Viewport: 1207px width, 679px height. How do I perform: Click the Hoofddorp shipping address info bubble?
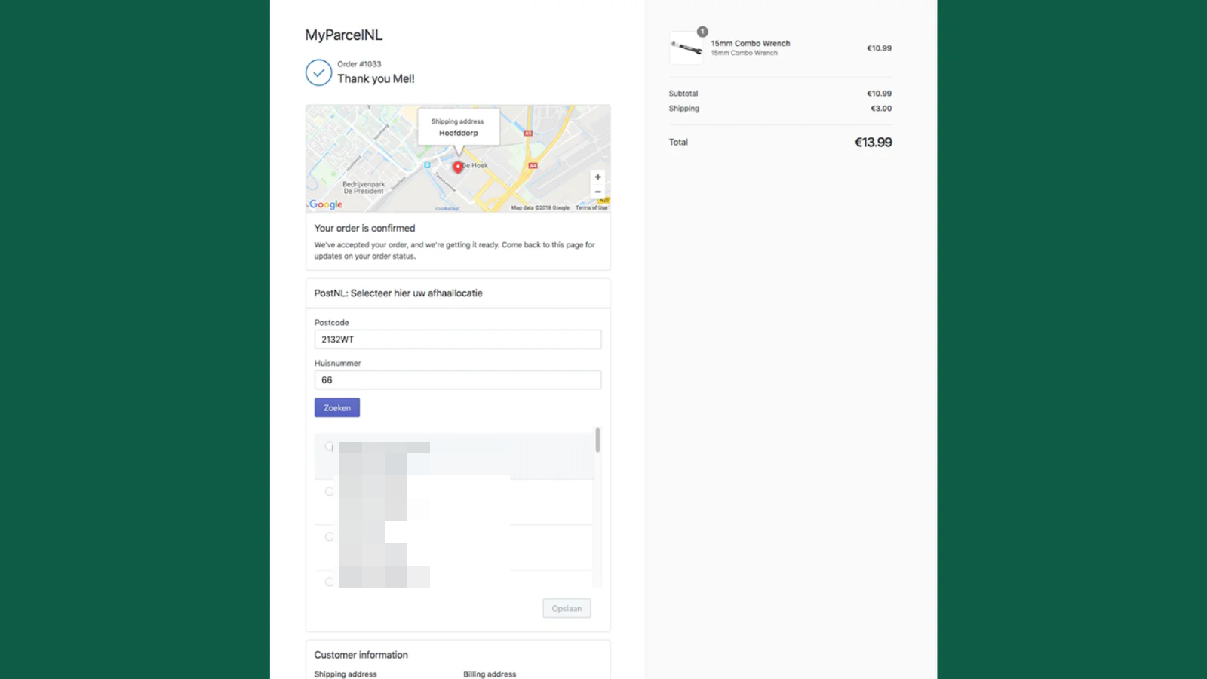tap(458, 127)
